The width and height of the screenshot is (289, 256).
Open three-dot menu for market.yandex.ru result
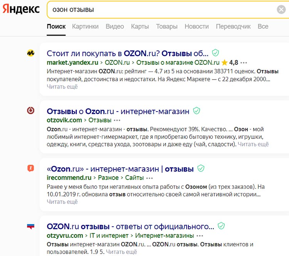click(244, 63)
